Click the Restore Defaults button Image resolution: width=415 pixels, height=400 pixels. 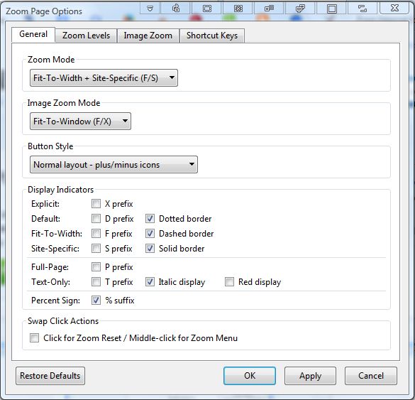pyautogui.click(x=50, y=376)
